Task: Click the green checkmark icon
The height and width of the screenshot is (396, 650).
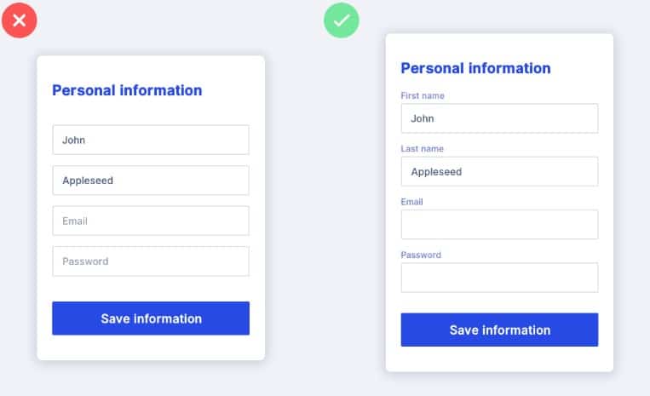Action: (x=342, y=20)
